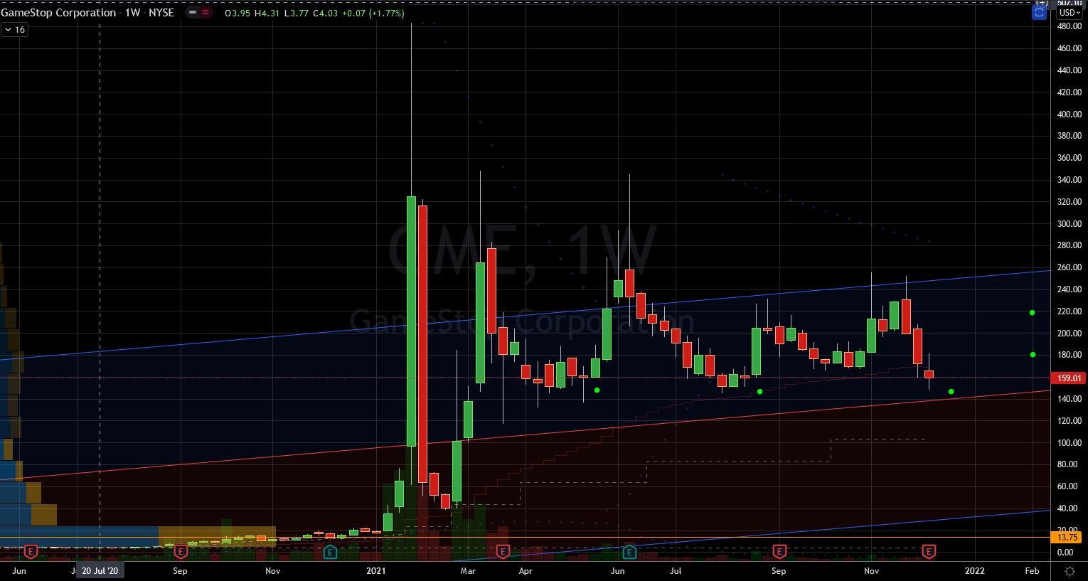
Task: Click the Jul label on the time axis
Action: [676, 571]
